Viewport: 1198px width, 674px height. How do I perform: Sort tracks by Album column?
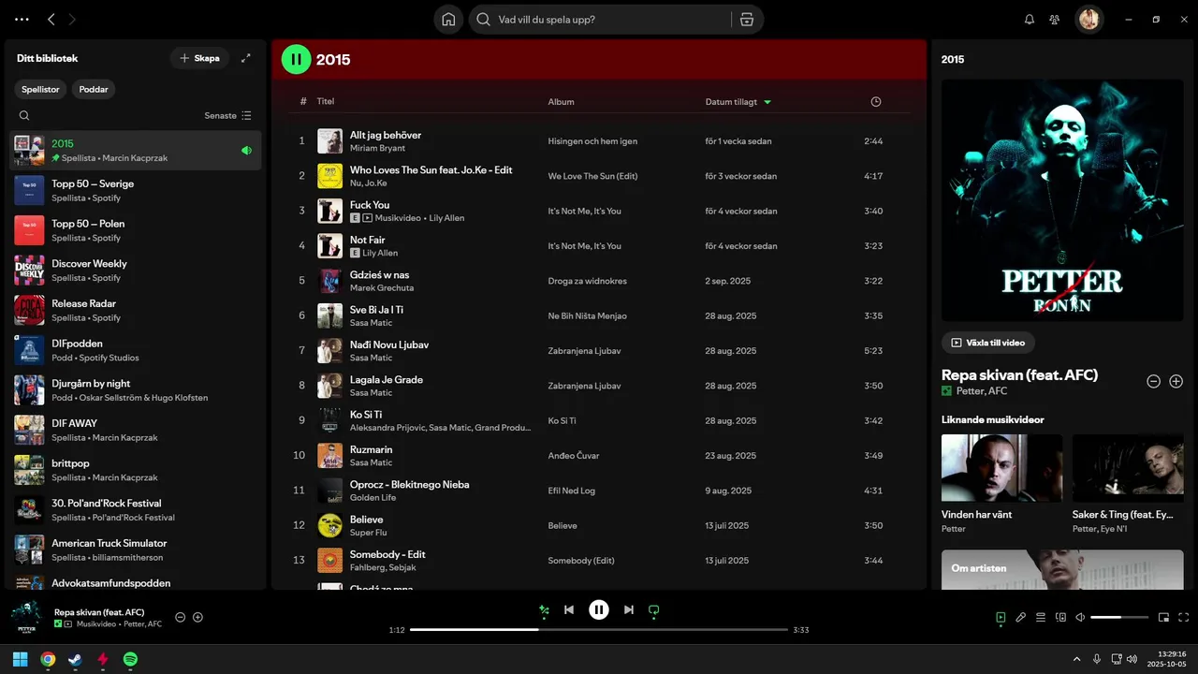click(x=562, y=101)
